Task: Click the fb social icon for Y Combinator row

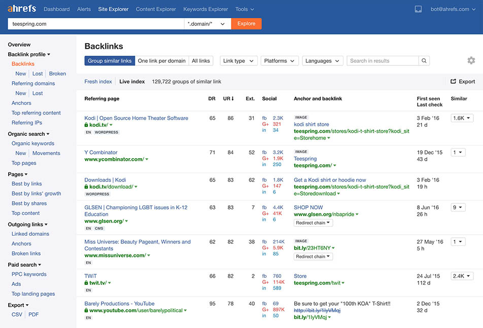Action: (x=264, y=151)
